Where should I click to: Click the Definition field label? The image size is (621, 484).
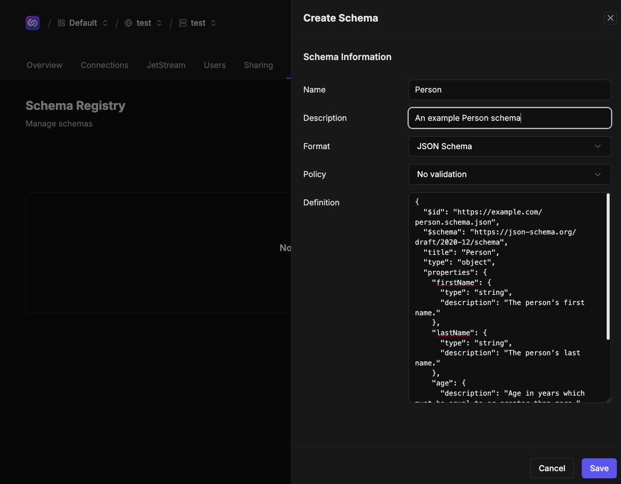click(321, 203)
